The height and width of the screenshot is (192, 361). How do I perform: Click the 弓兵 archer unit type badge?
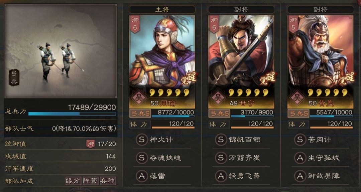pos(14,78)
